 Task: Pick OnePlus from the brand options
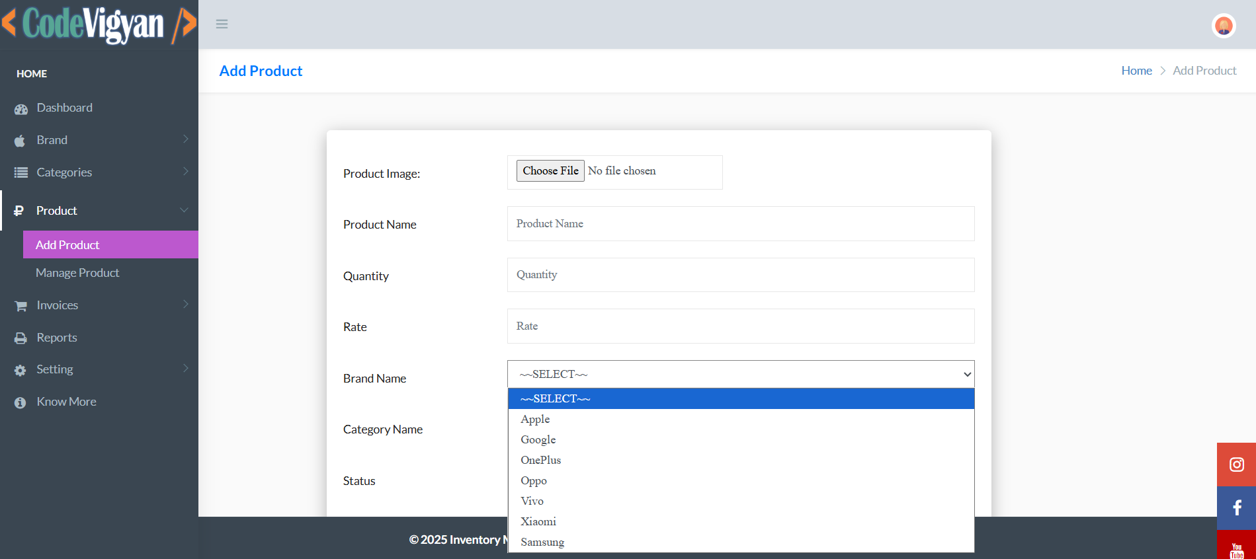[540, 460]
